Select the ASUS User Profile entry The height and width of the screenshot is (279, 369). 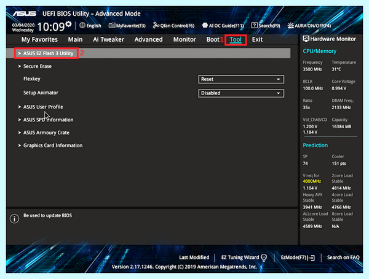click(43, 107)
